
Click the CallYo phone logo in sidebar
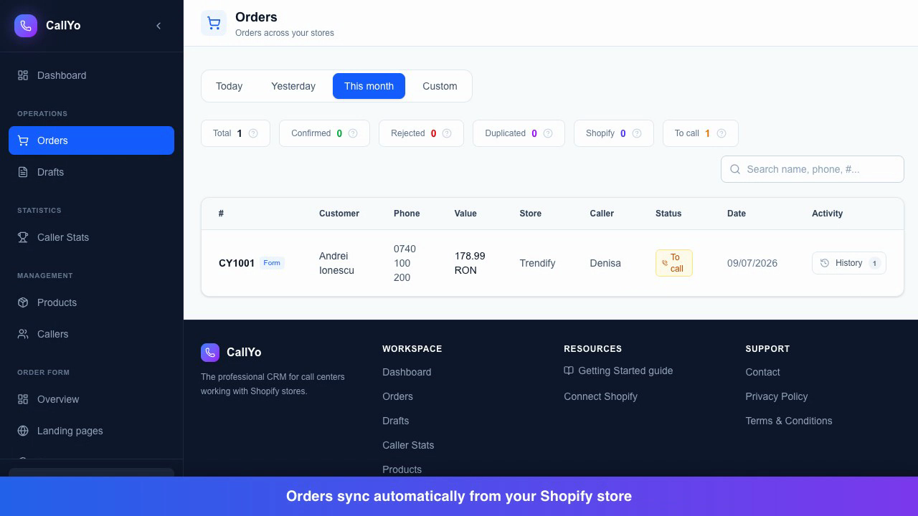(x=26, y=26)
